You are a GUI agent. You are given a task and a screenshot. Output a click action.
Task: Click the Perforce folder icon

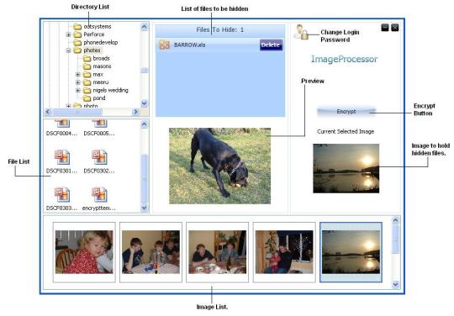(x=77, y=34)
